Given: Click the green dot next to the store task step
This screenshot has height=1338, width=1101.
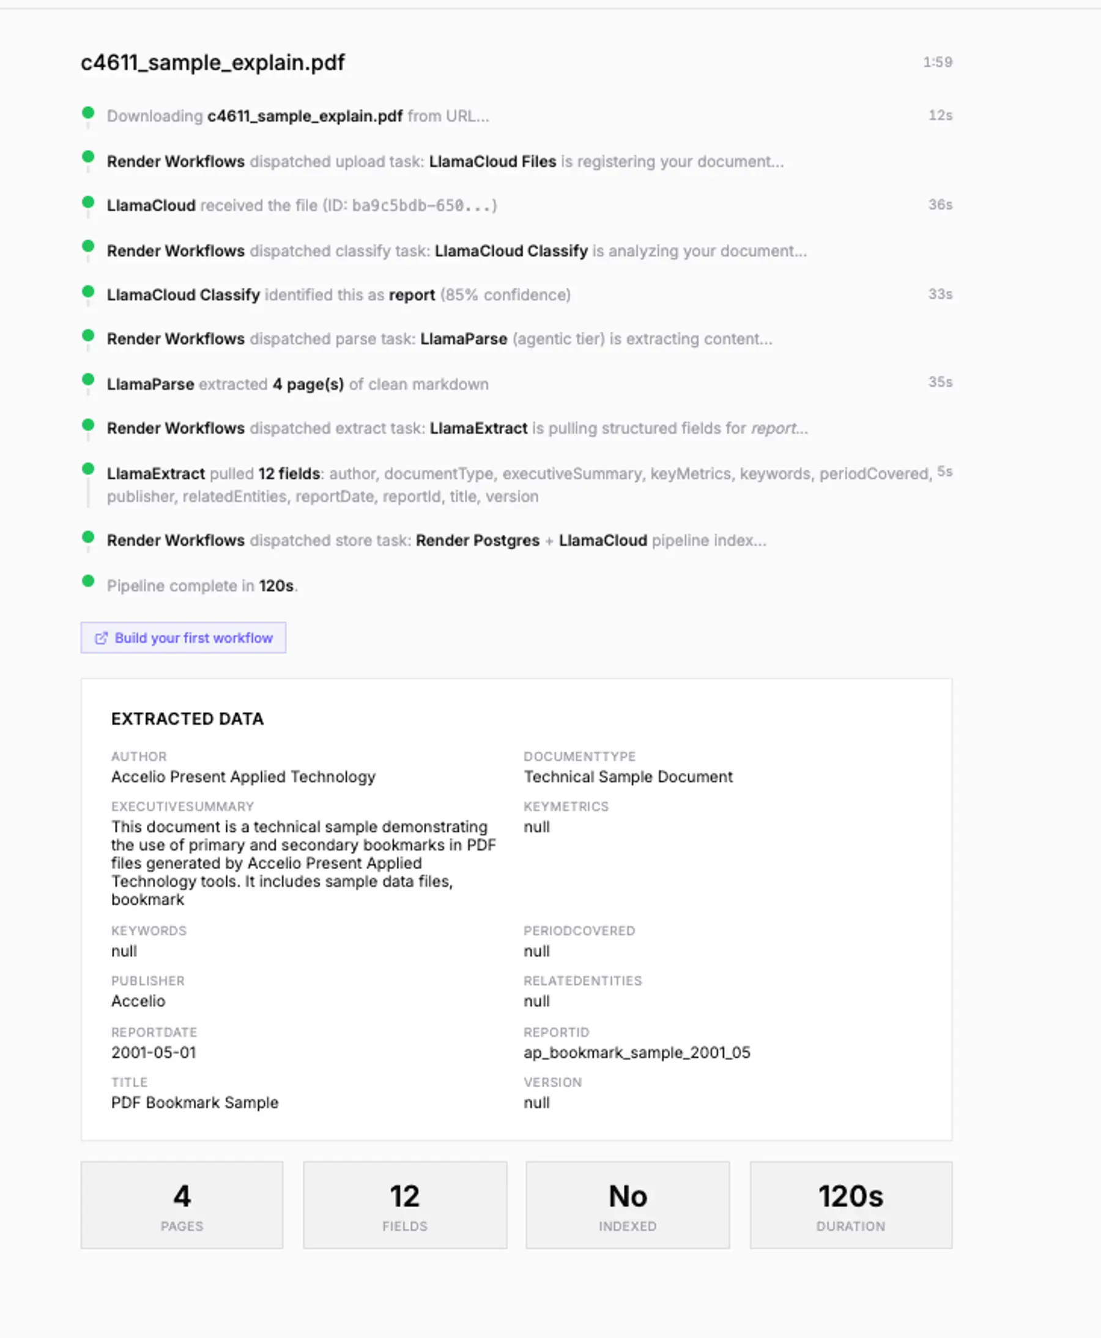Looking at the screenshot, I should (88, 537).
